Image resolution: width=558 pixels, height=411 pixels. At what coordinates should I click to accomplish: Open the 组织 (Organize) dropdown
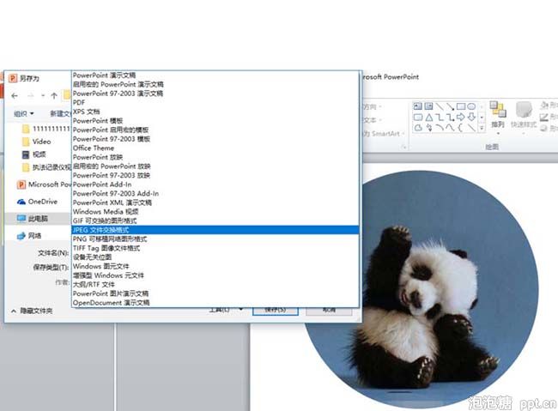[x=24, y=113]
